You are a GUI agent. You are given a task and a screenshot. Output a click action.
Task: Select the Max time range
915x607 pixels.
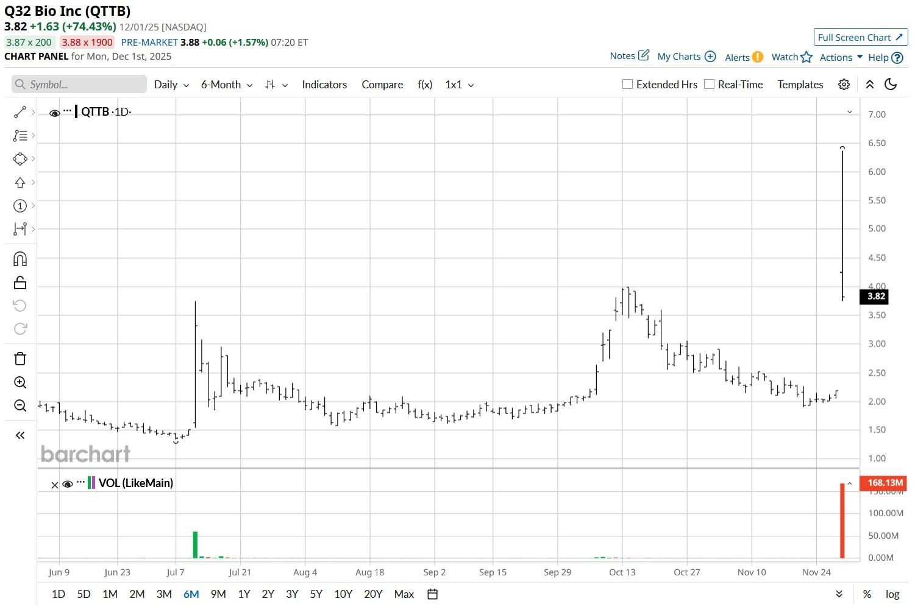(x=404, y=594)
